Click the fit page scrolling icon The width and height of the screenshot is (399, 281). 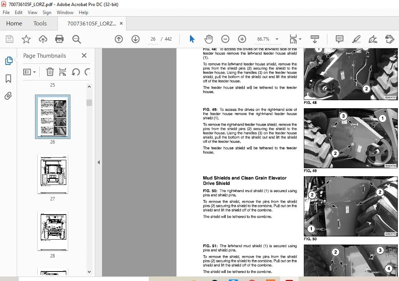[x=293, y=39]
